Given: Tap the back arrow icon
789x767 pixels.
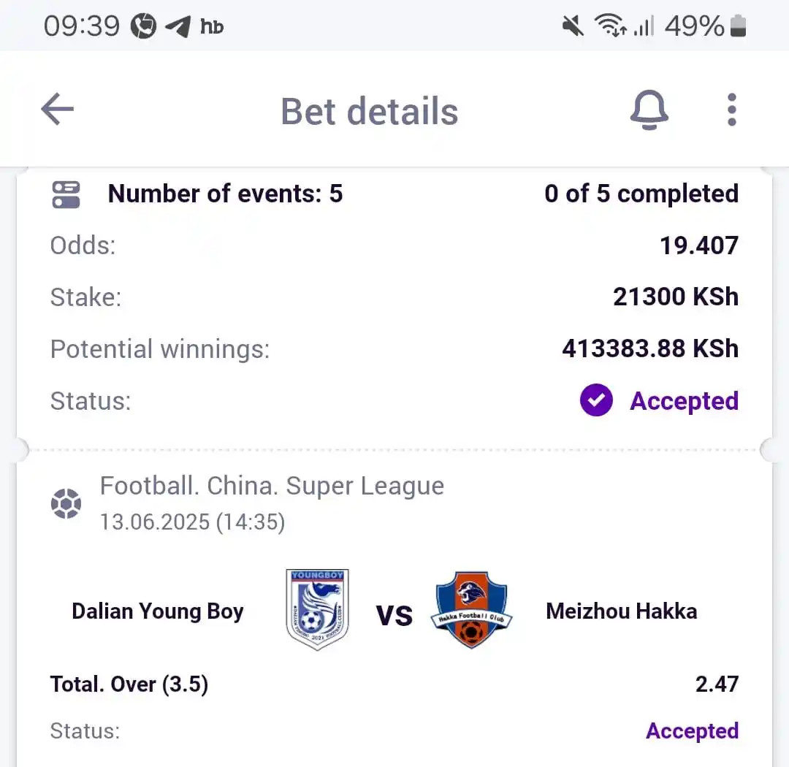Looking at the screenshot, I should [x=58, y=109].
